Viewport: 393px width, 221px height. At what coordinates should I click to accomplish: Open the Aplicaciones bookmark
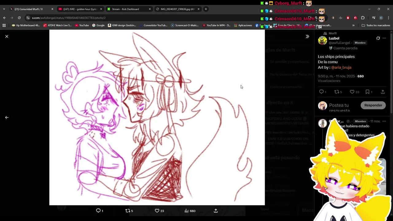click(x=243, y=25)
